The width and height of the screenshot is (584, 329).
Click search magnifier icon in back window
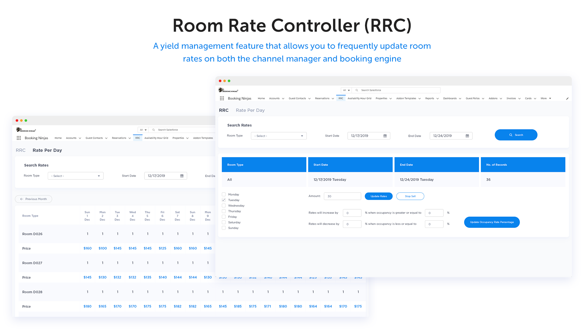[x=154, y=130]
